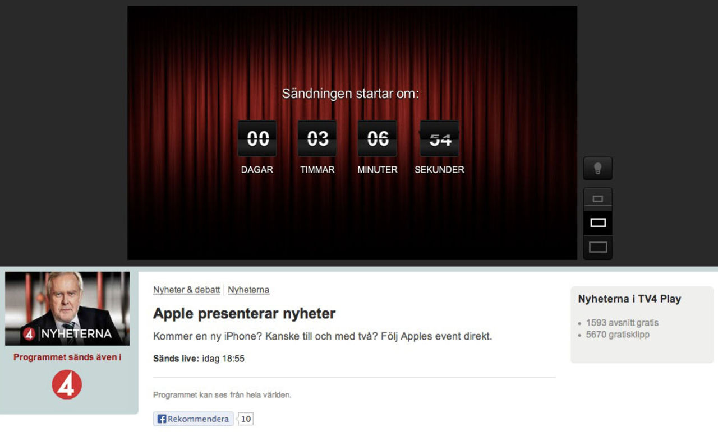The image size is (718, 432).
Task: Click the Apple presenterar nyheter headline
Action: 244,314
